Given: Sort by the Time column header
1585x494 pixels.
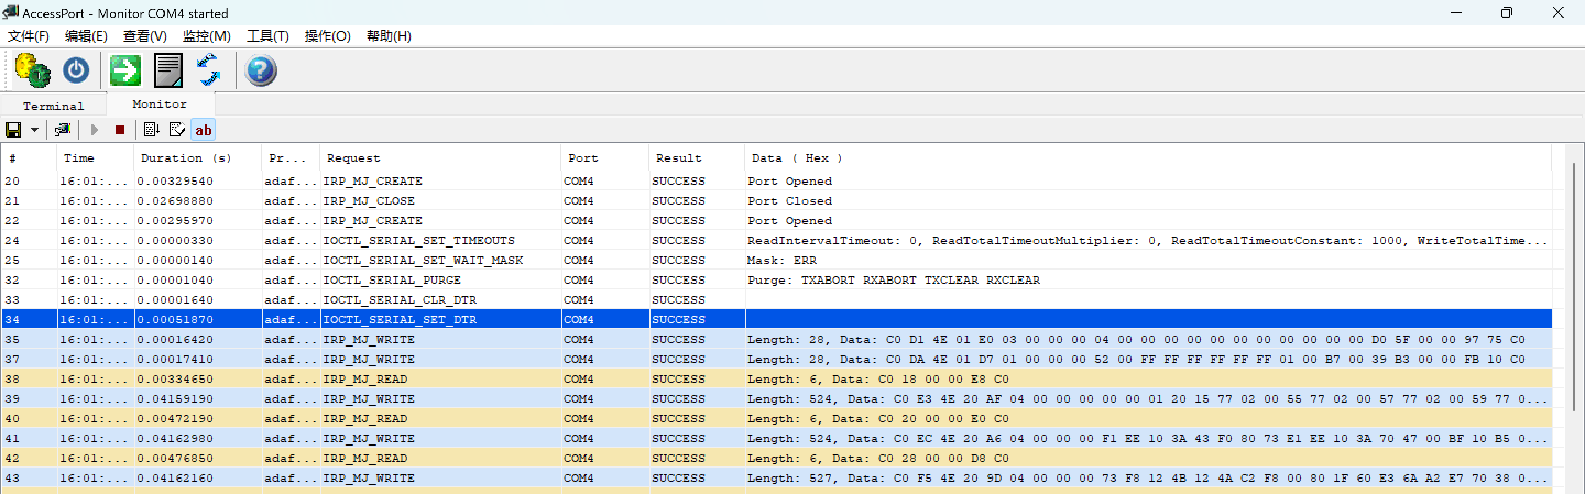Looking at the screenshot, I should click(x=95, y=158).
